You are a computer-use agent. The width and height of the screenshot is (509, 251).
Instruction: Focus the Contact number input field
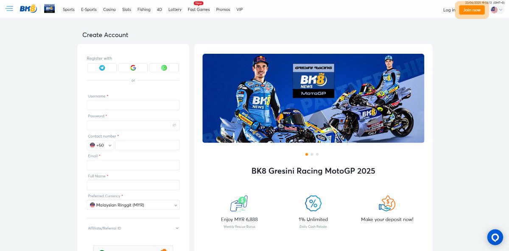click(148, 145)
